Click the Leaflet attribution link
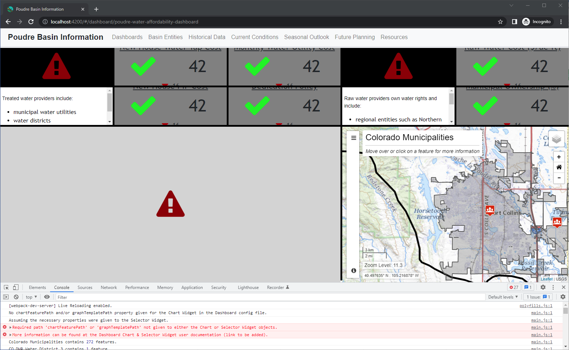The height and width of the screenshot is (350, 569). pos(547,279)
